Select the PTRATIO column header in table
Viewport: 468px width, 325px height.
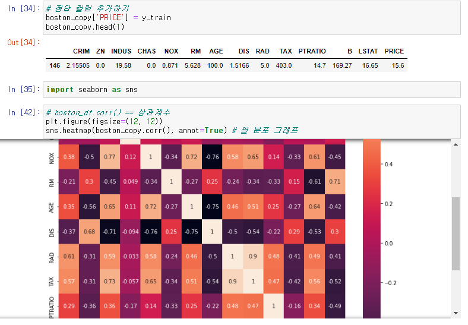tap(312, 51)
